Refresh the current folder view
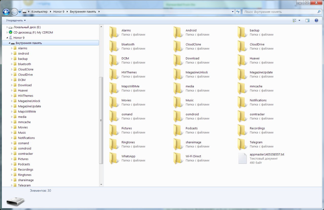This screenshot has height=210, width=324. 238,12
